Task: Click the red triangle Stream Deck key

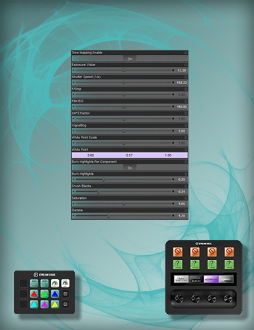Action: click(34, 294)
